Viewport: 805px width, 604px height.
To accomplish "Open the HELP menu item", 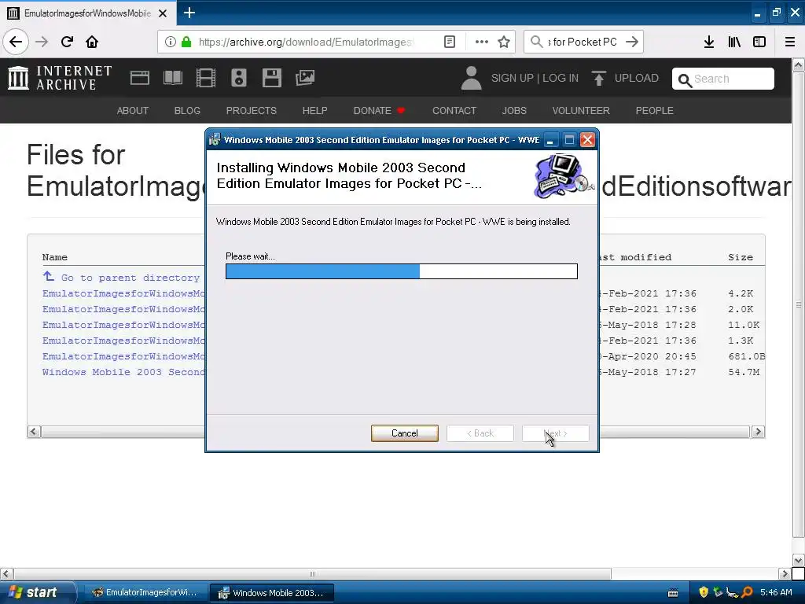I will 314,110.
